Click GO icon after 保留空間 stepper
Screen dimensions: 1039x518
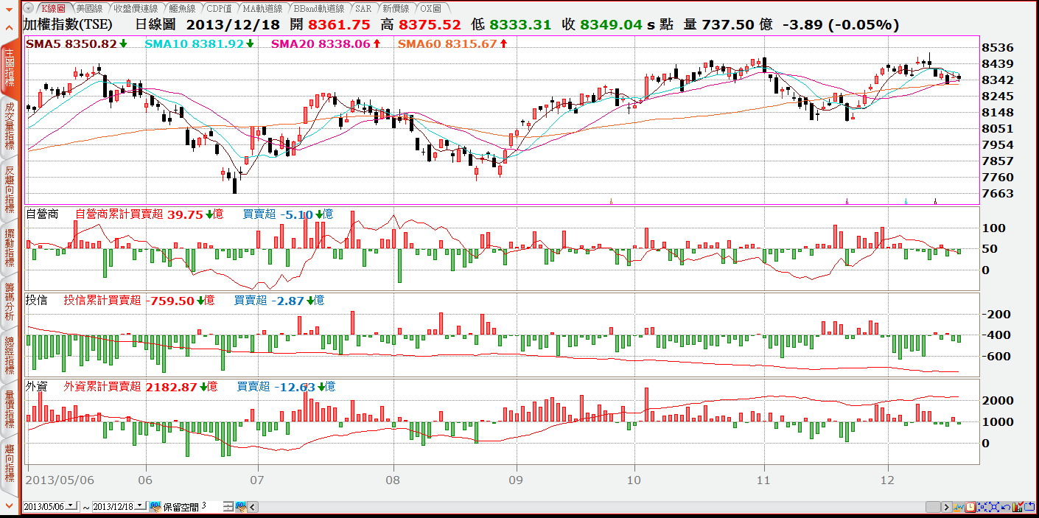(241, 507)
